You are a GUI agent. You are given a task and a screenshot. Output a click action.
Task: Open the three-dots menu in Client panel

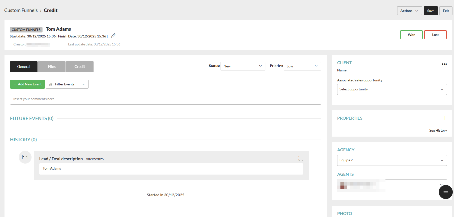point(444,64)
